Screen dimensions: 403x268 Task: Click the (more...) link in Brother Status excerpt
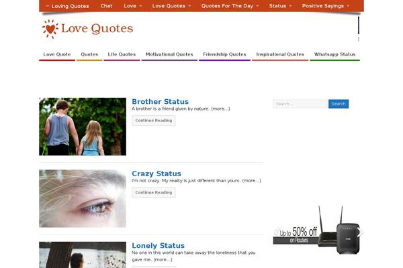click(220, 109)
